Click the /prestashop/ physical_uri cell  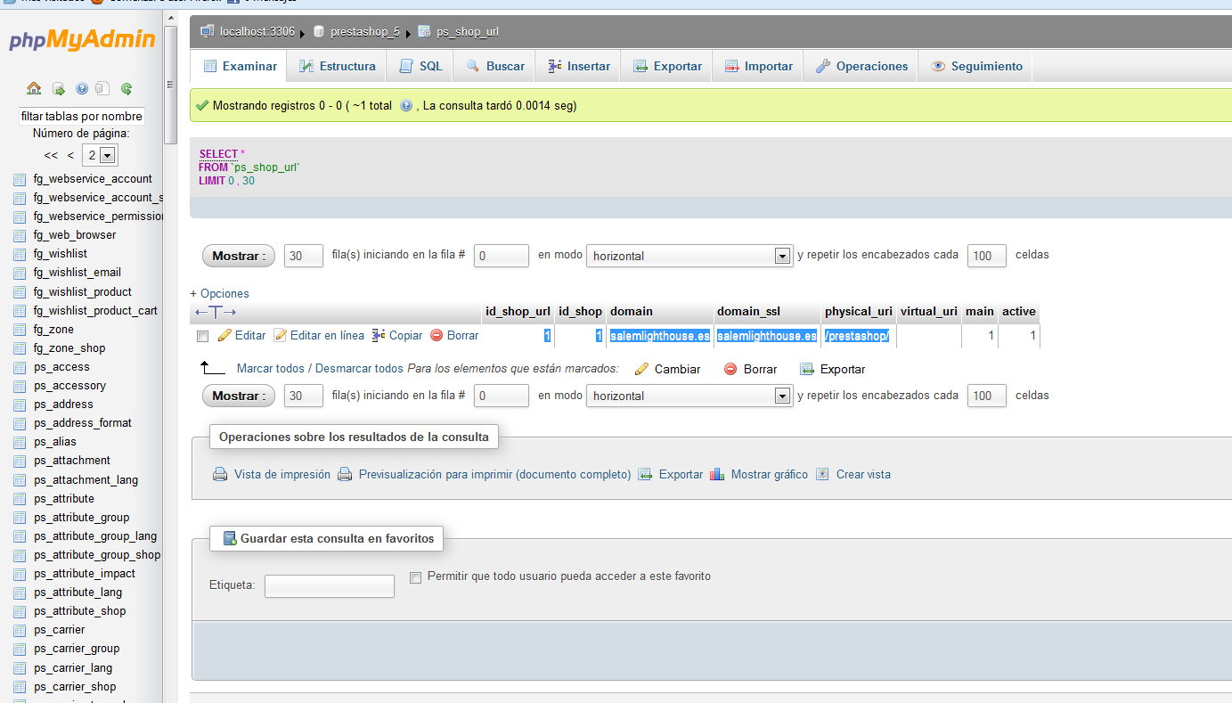tap(860, 336)
